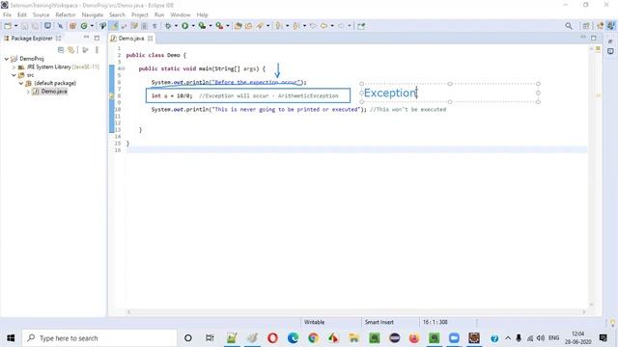Click the Type here to search box
The width and height of the screenshot is (618, 347).
point(99,338)
